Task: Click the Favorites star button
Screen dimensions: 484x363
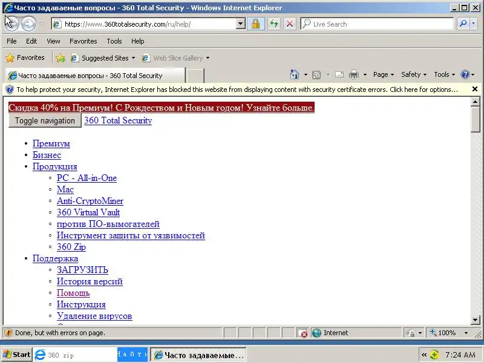Action: pos(25,57)
